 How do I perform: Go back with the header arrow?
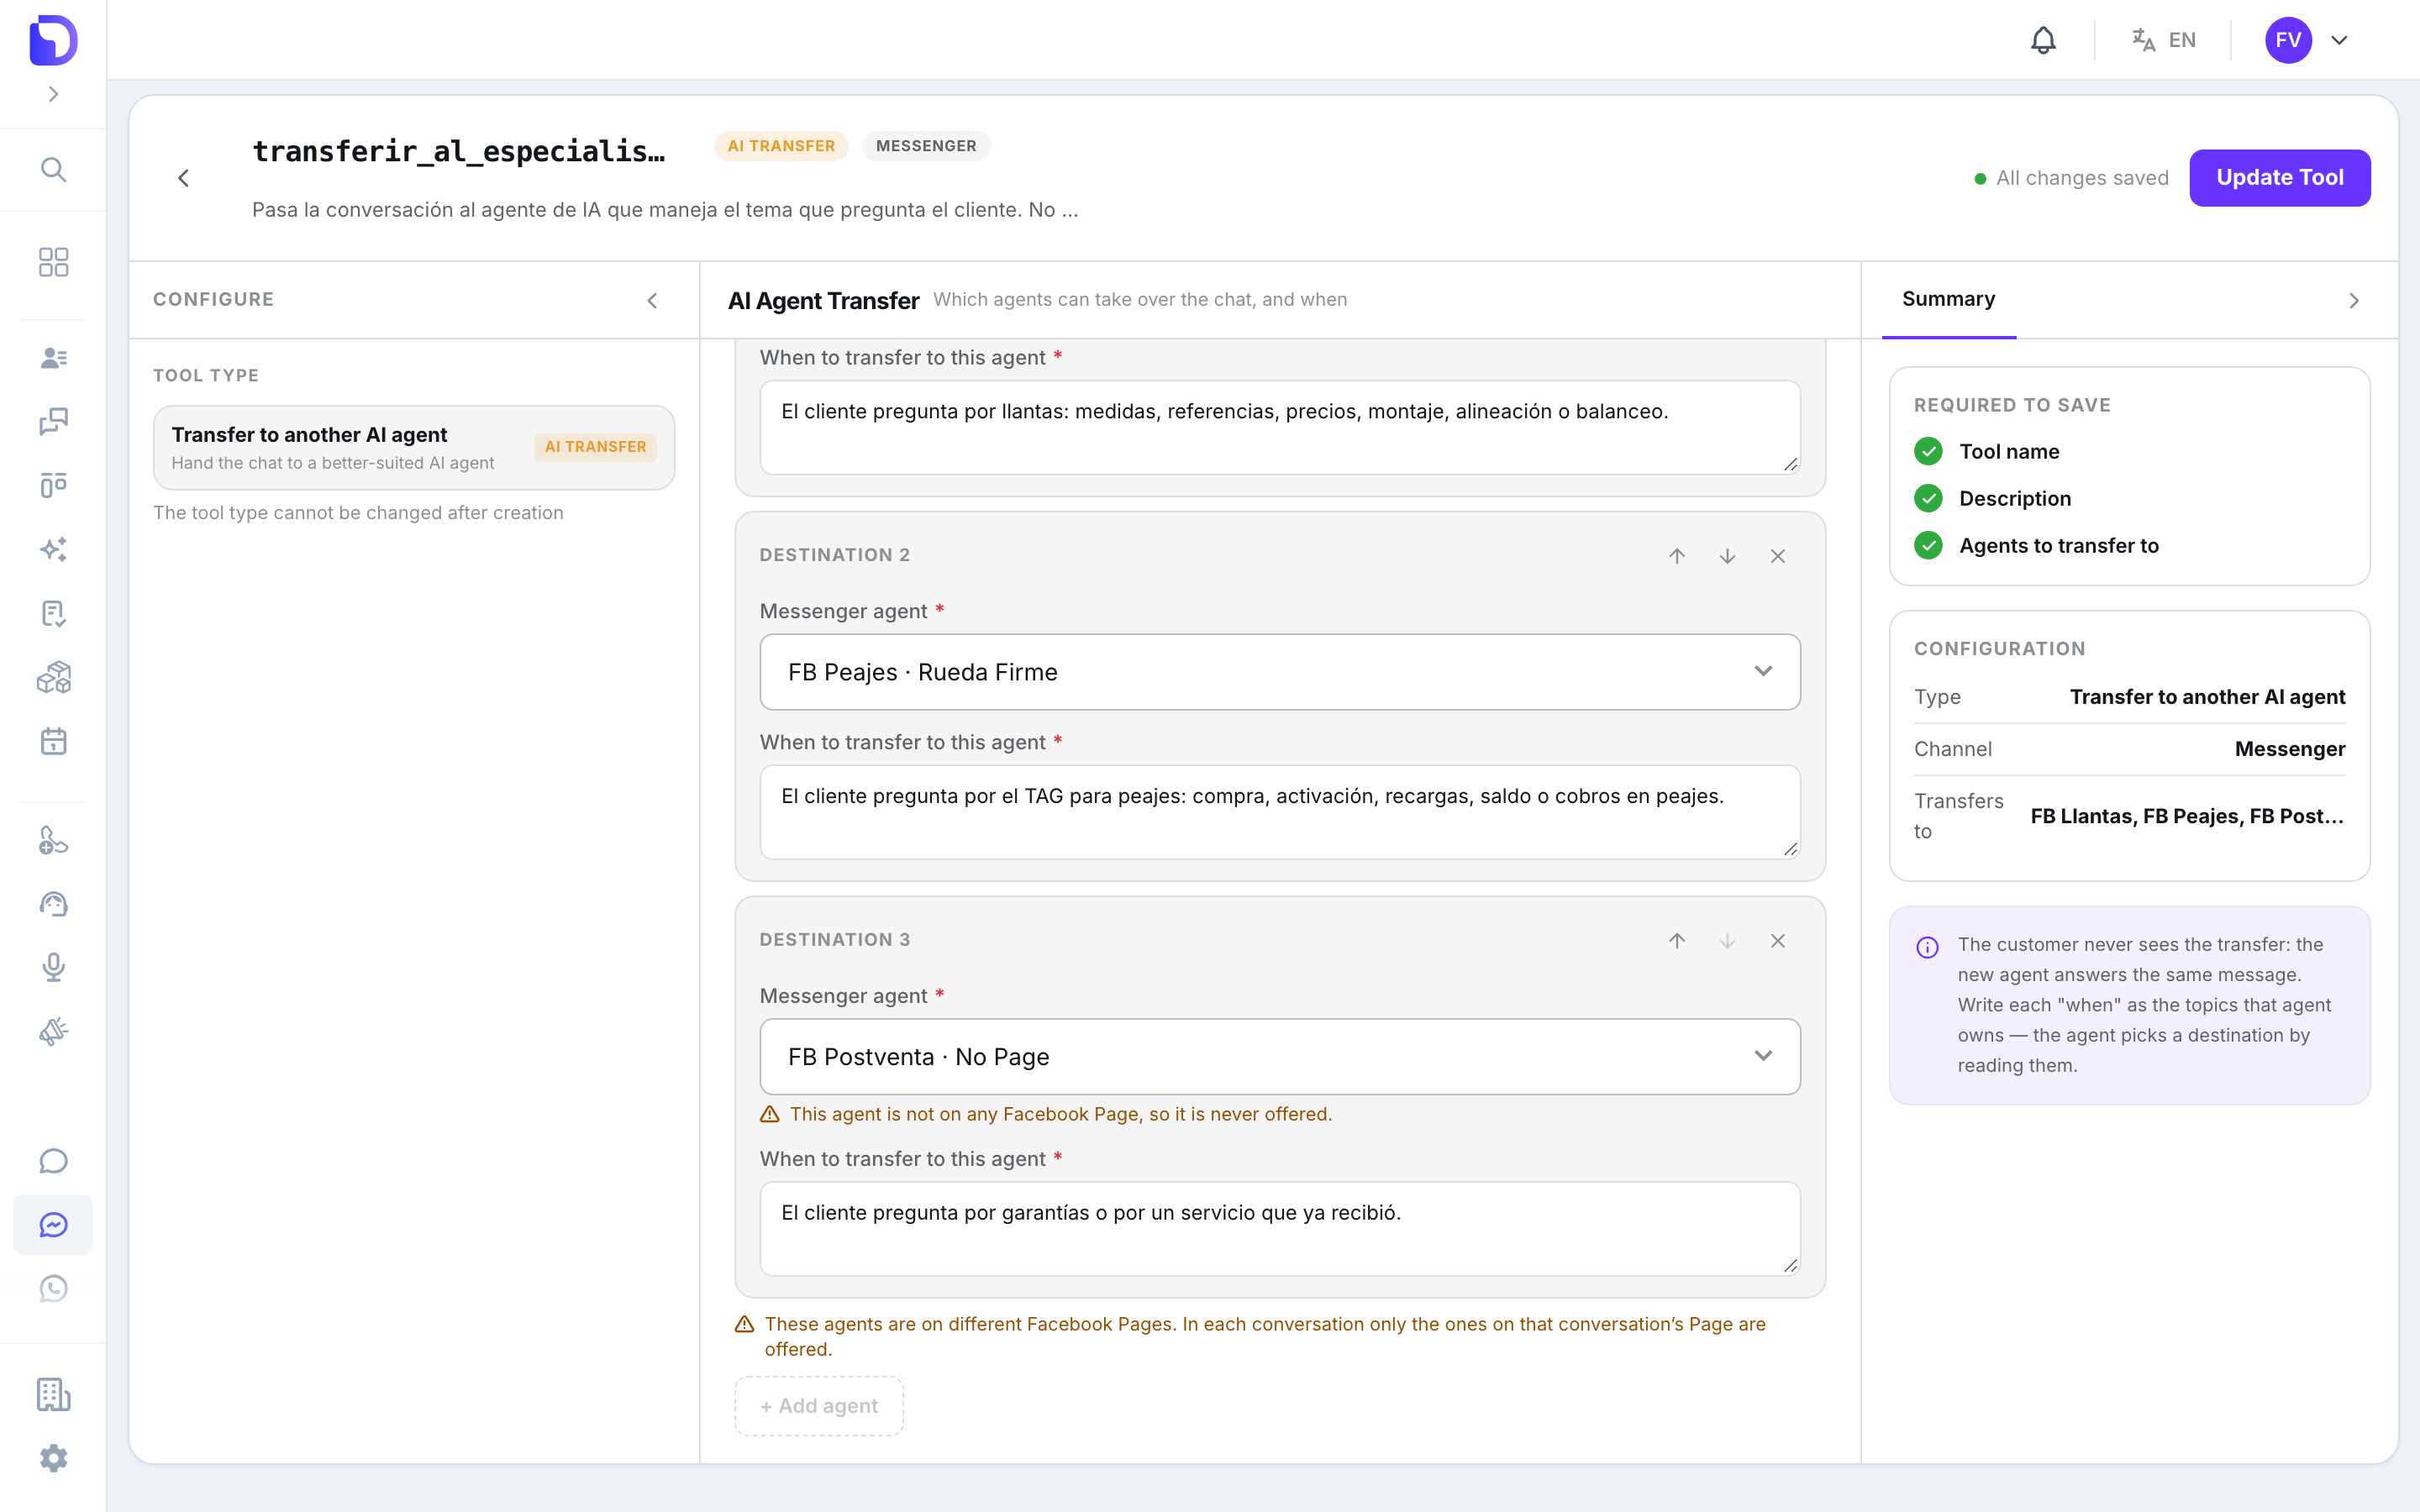183,178
